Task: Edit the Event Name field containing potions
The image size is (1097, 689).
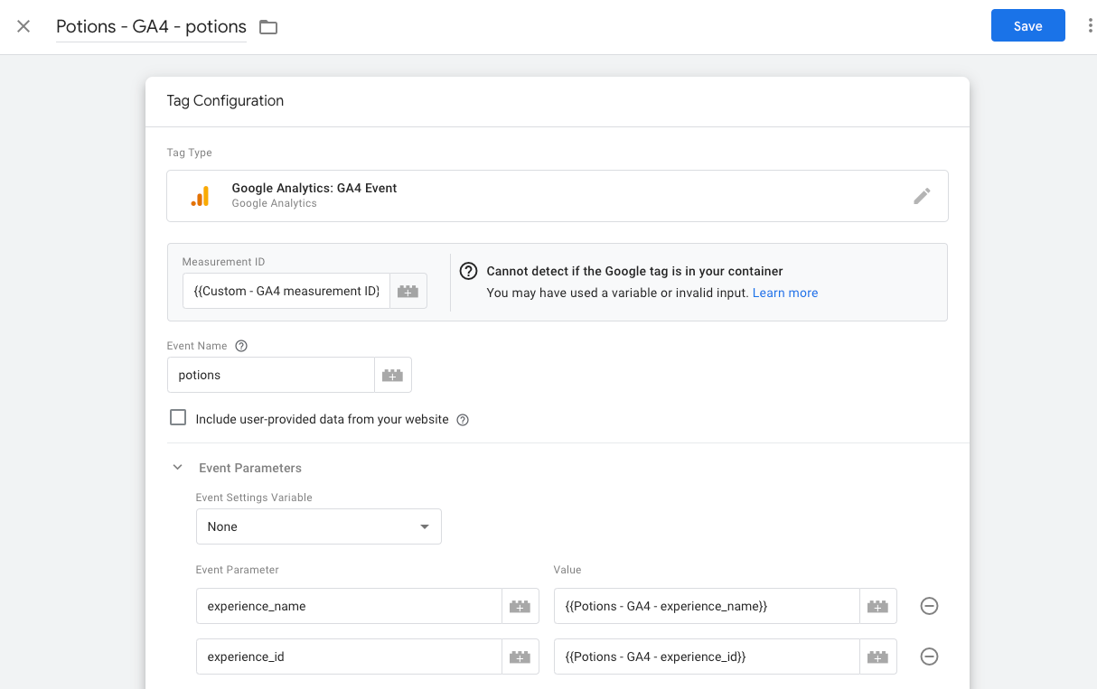Action: coord(271,375)
